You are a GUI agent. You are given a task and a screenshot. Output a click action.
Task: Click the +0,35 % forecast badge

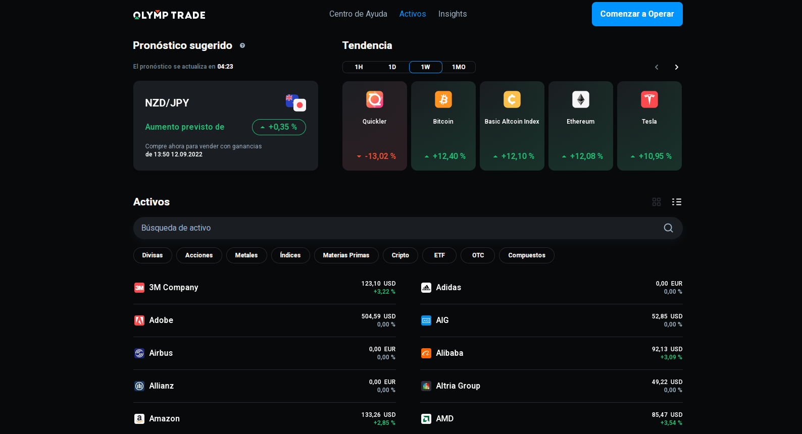[279, 127]
